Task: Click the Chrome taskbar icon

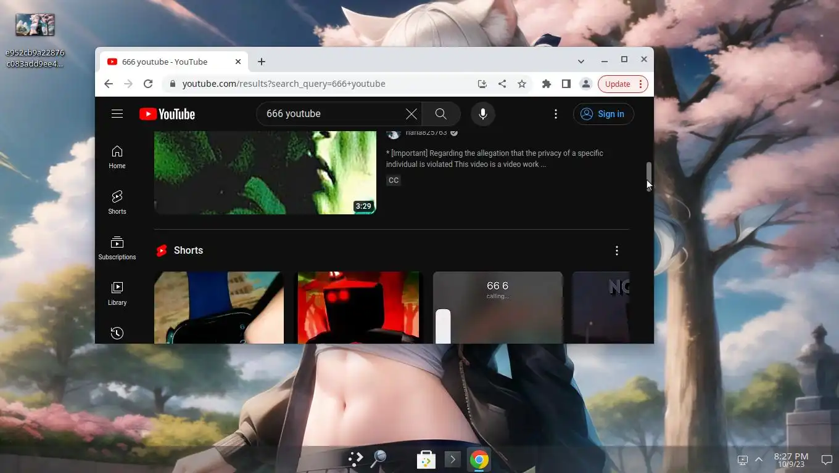Action: point(479,459)
